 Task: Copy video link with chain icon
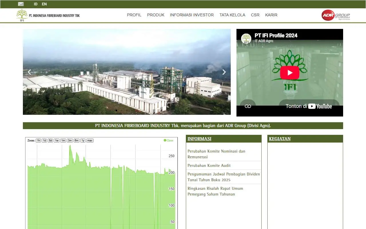[248, 106]
